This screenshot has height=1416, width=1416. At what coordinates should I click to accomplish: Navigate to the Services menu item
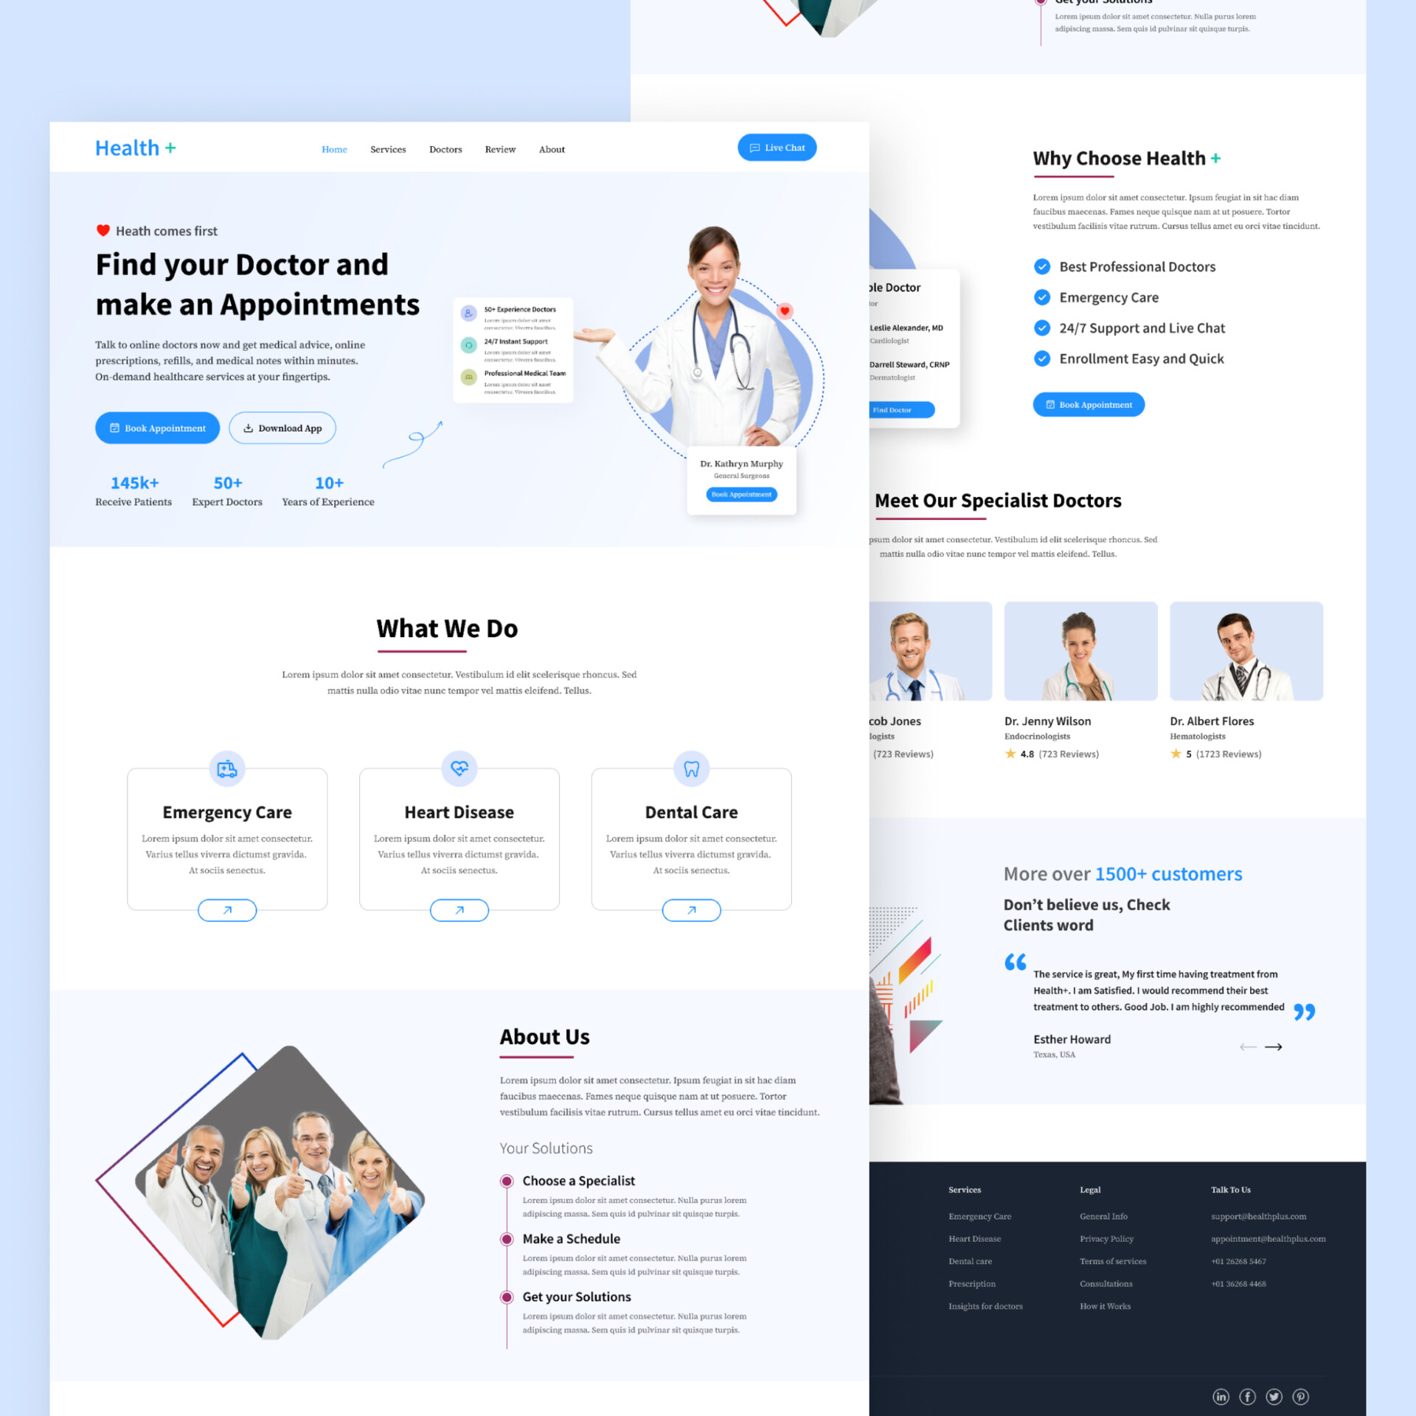click(x=385, y=147)
